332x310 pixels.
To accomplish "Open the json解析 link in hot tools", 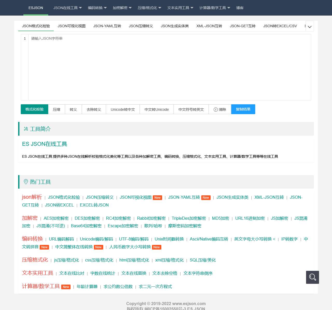I will point(32,197).
